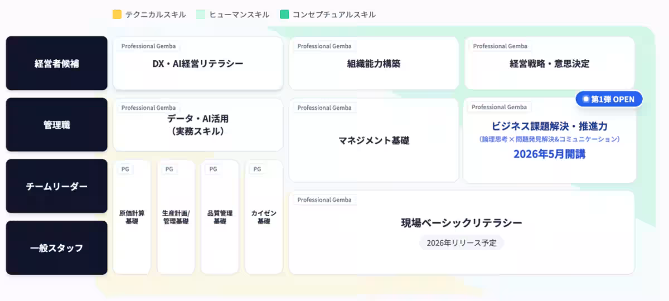669x301 pixels.
Task: Click Professional Gemba tag on マネジメント基礎 card
Action: [x=324, y=108]
